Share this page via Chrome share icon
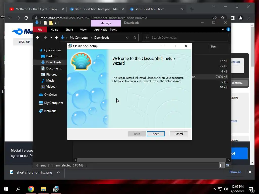The width and height of the screenshot is (259, 194). tap(214, 18)
